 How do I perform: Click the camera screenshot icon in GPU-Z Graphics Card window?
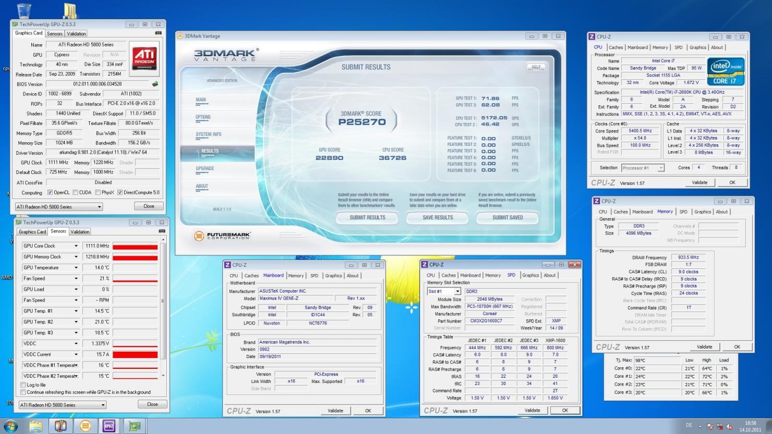159,33
